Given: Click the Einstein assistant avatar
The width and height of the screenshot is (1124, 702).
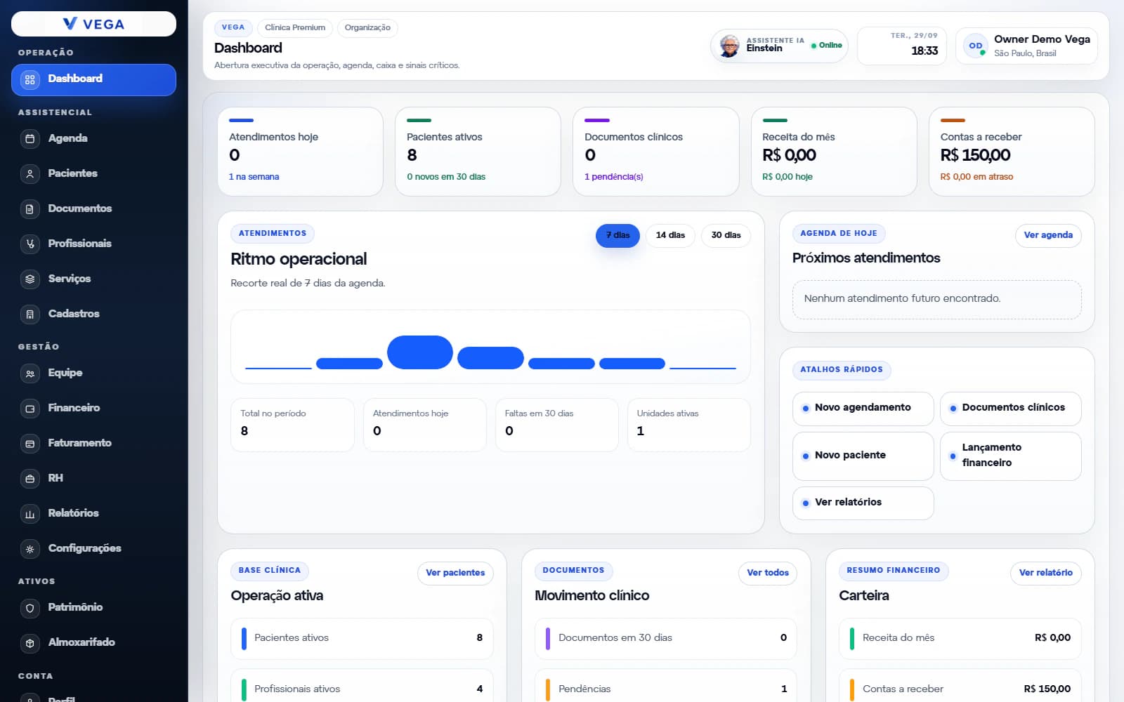Looking at the screenshot, I should coord(730,46).
